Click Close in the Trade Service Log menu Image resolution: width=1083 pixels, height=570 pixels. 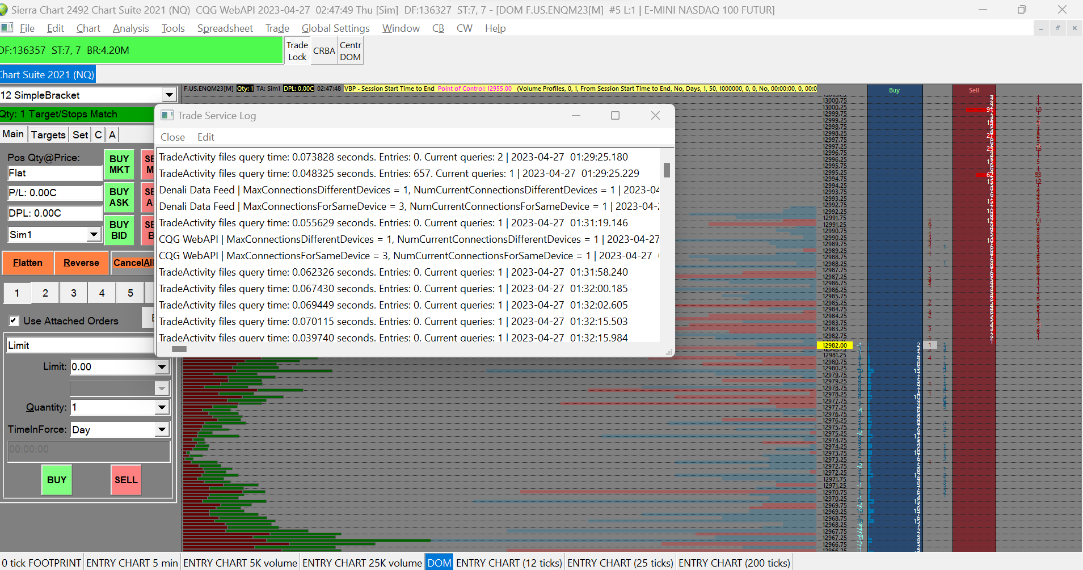coord(172,137)
